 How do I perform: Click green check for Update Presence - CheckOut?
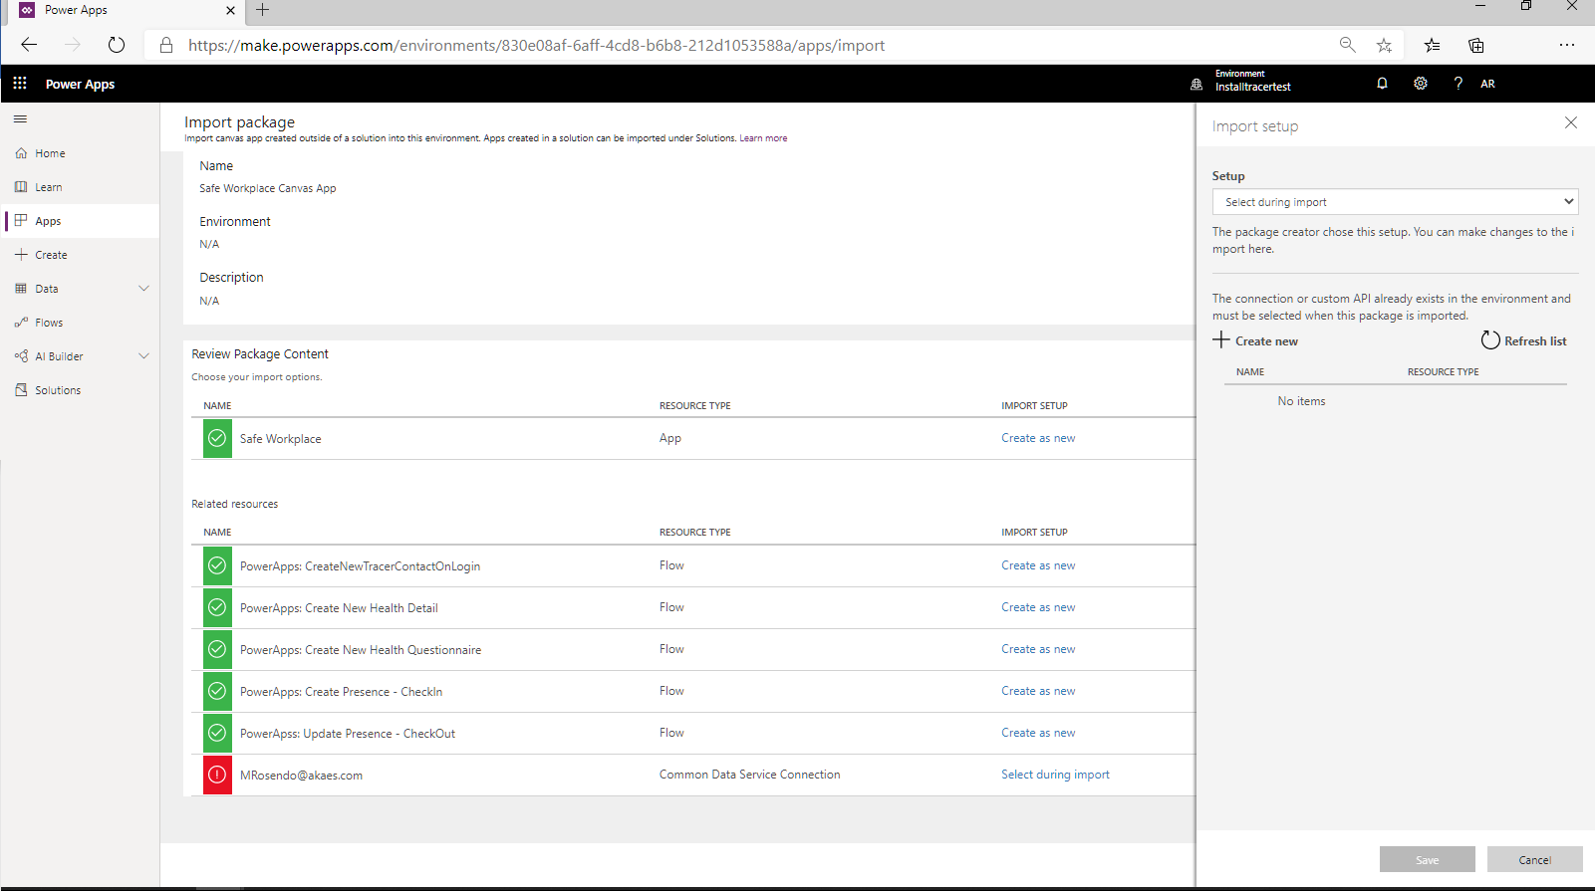coord(217,734)
